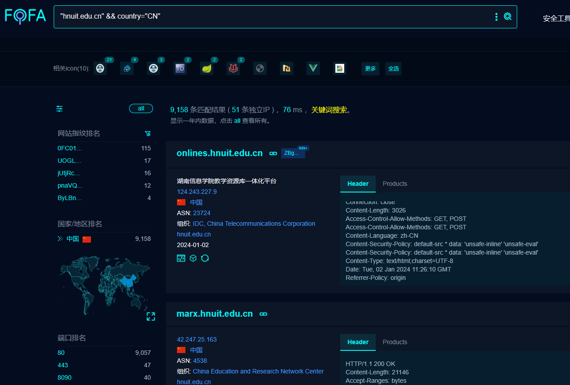Select the white document related icon
The height and width of the screenshot is (385, 570).
tap(340, 68)
